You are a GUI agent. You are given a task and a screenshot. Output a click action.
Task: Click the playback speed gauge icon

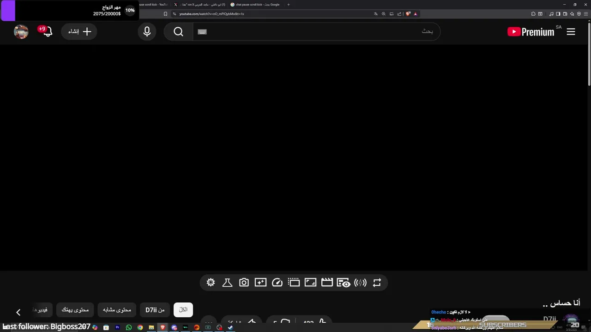point(277,283)
